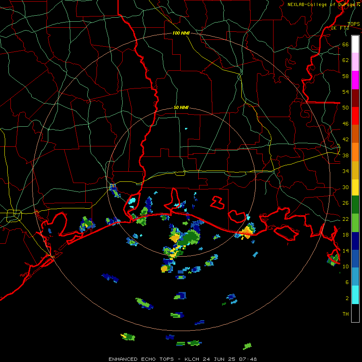Image resolution: width=362 pixels, height=362 pixels.
Task: Select the '2' legend label
Action: 347,298
